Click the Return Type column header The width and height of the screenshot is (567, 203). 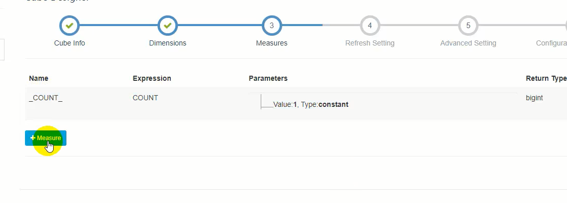coord(546,79)
